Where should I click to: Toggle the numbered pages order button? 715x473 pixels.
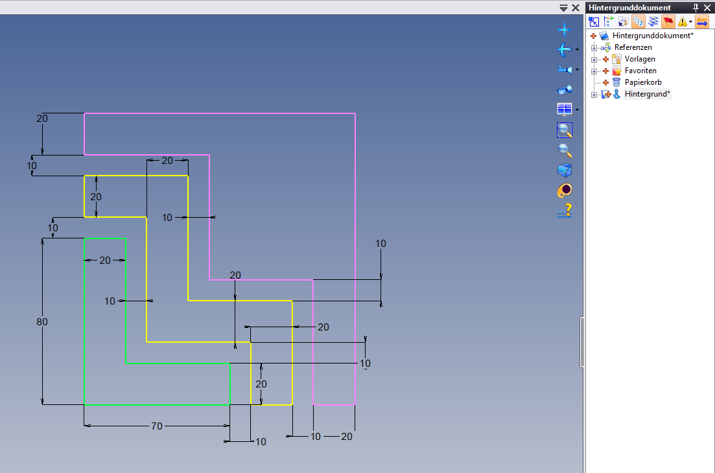point(639,21)
